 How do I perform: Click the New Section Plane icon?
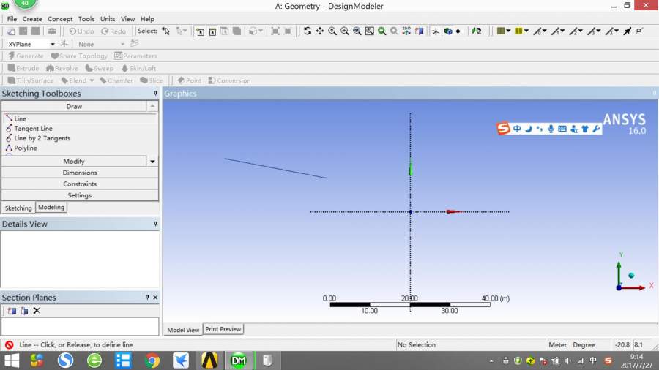click(12, 311)
